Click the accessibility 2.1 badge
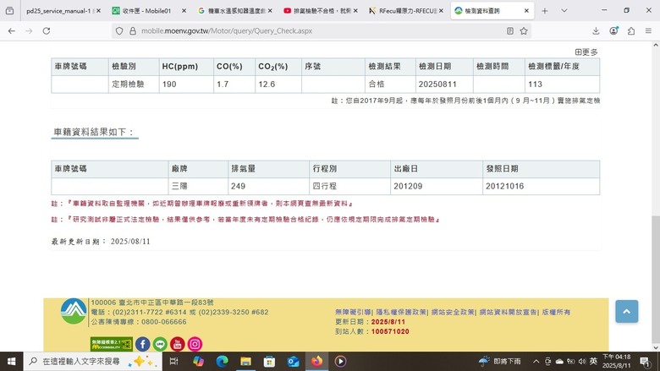This screenshot has height=371, width=660. 112,344
